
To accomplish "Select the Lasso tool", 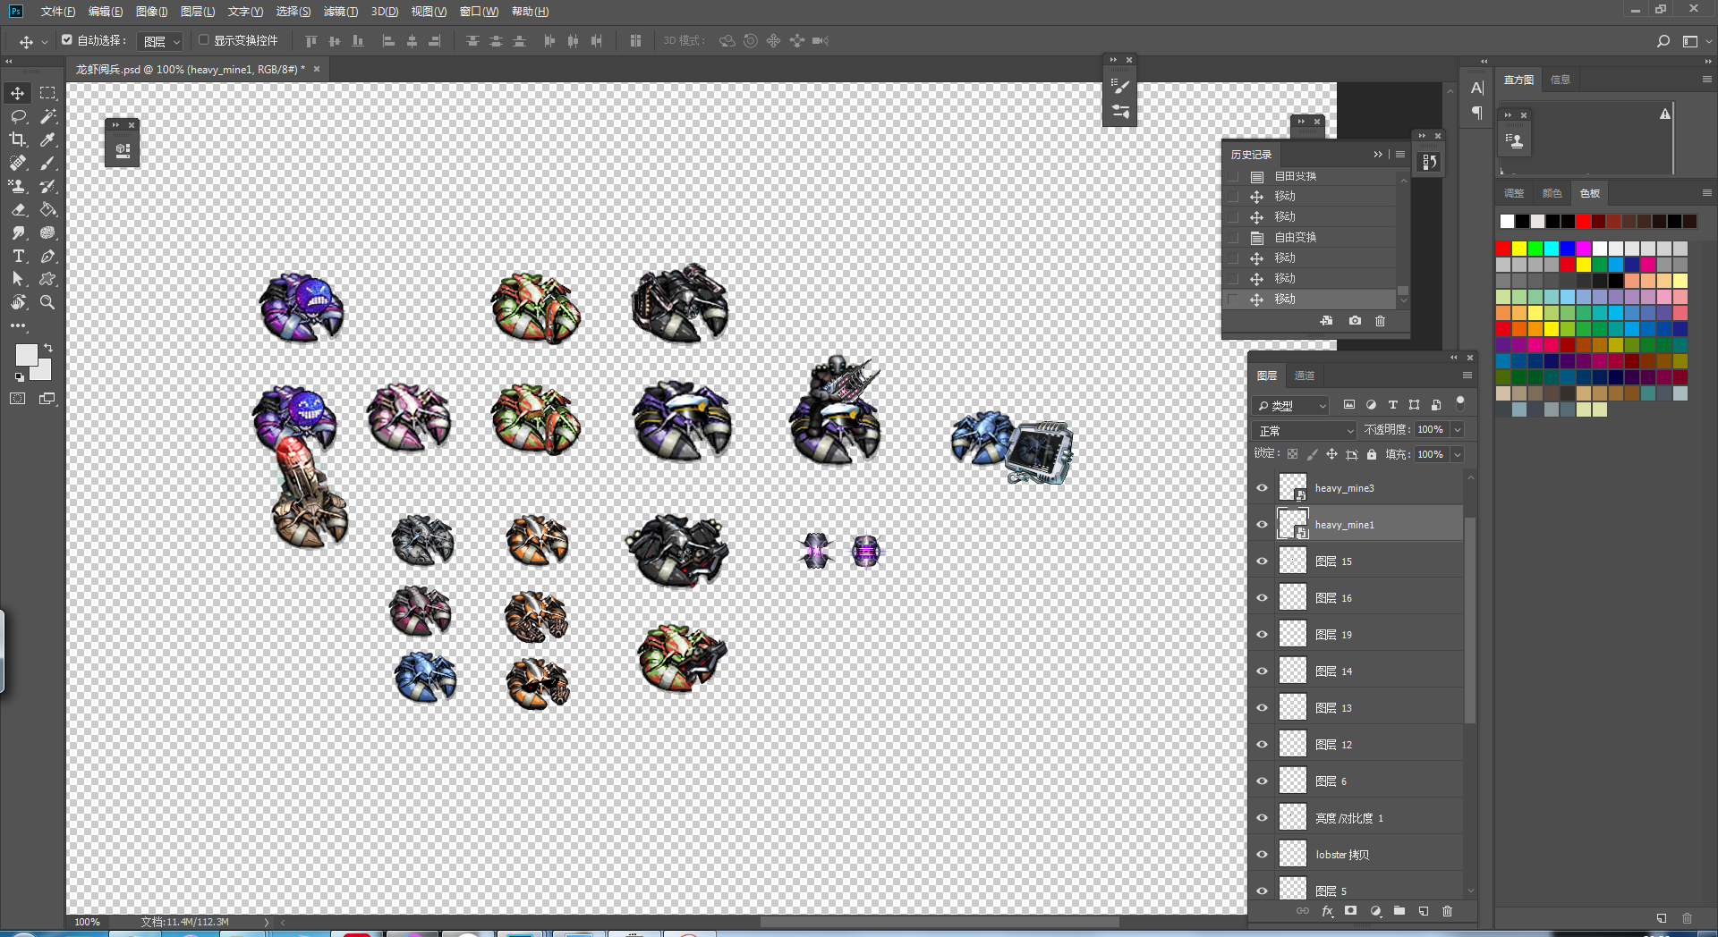I will click(18, 116).
